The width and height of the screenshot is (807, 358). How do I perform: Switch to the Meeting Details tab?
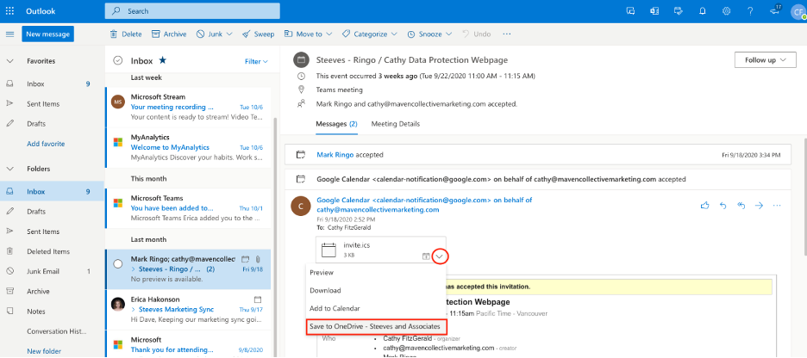(395, 124)
